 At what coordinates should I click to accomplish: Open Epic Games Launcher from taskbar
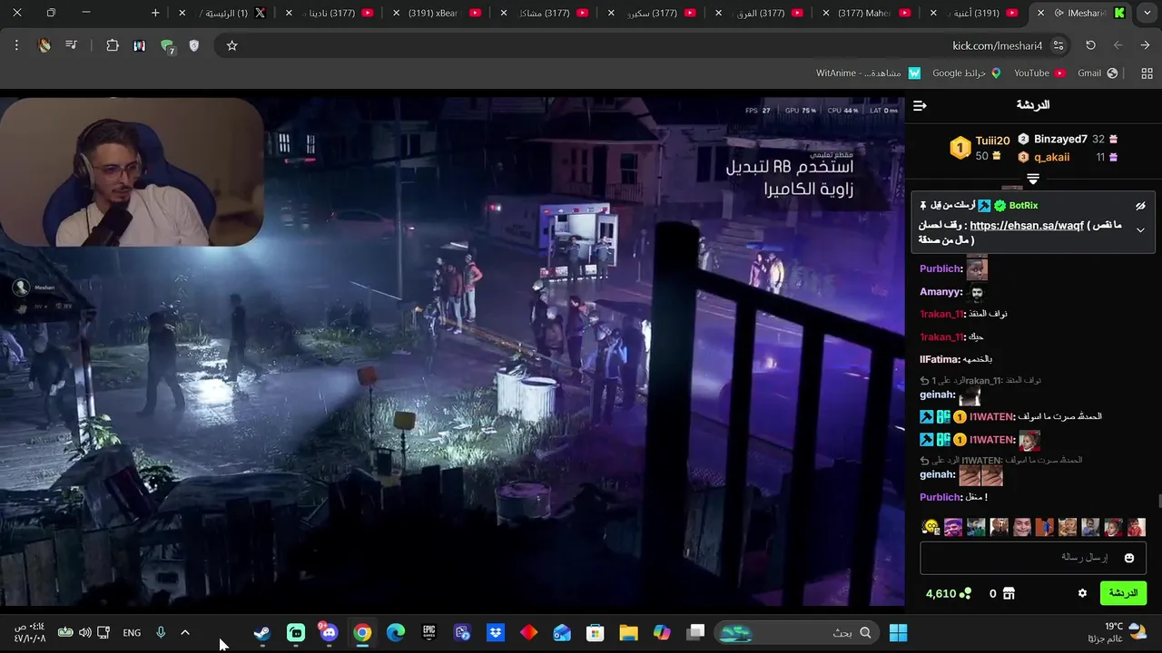(x=429, y=633)
